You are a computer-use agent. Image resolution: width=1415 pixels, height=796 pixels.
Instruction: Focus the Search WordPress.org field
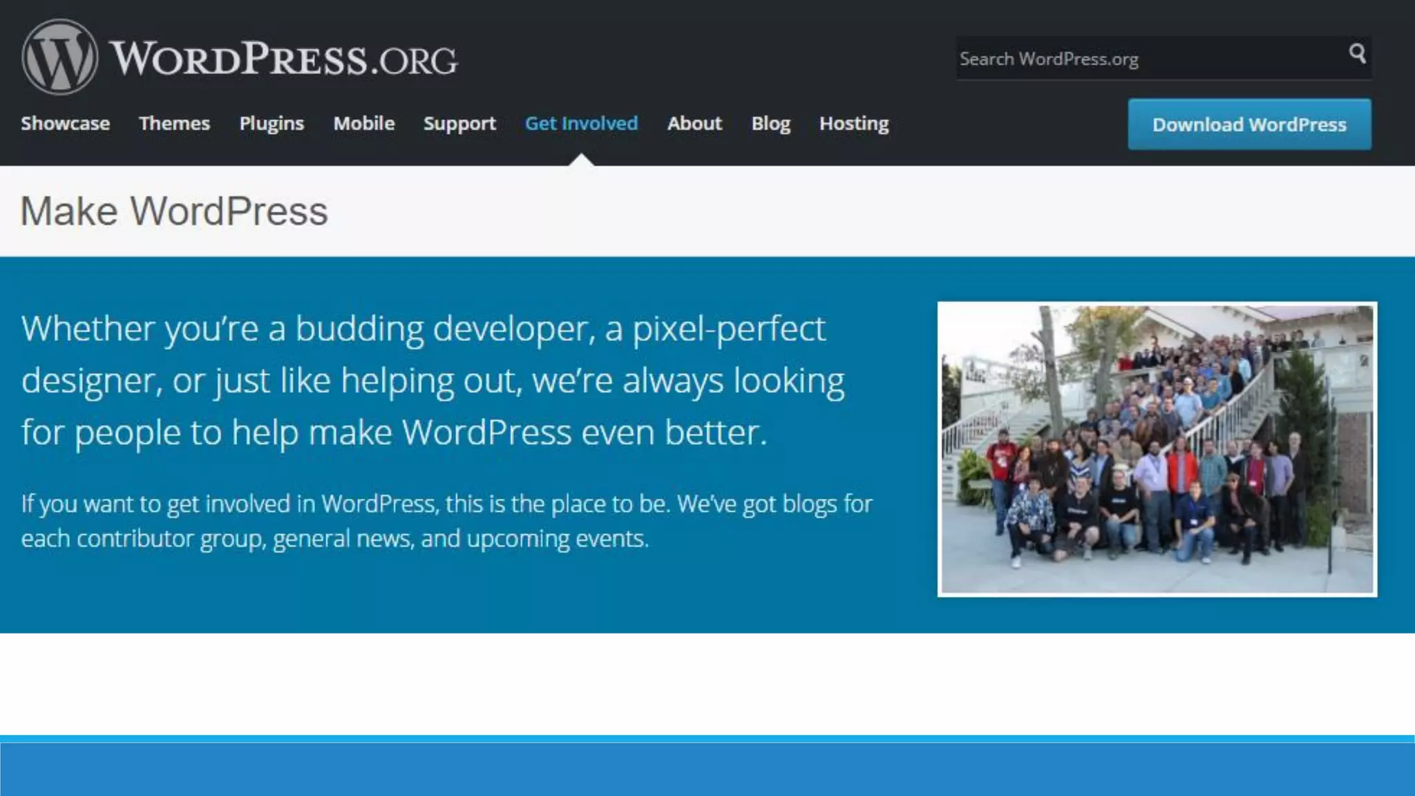1164,58
